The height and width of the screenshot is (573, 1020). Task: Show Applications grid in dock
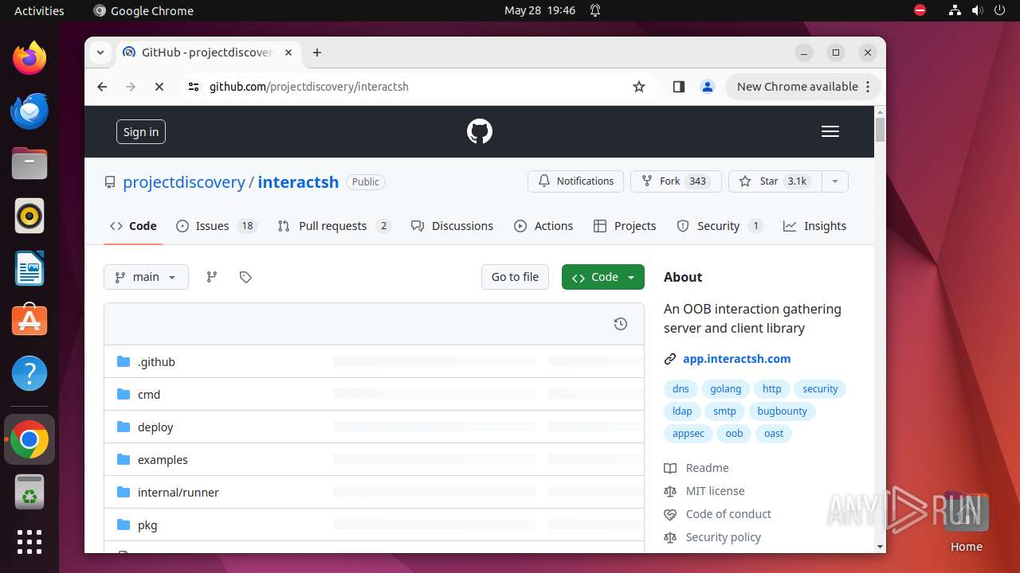(29, 542)
